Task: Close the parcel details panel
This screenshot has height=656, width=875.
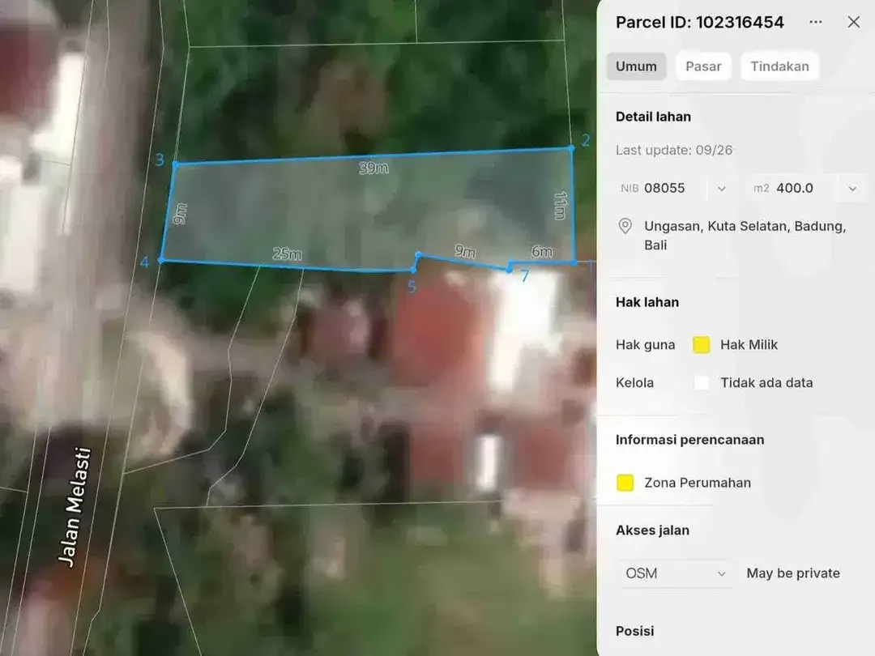Action: point(853,23)
